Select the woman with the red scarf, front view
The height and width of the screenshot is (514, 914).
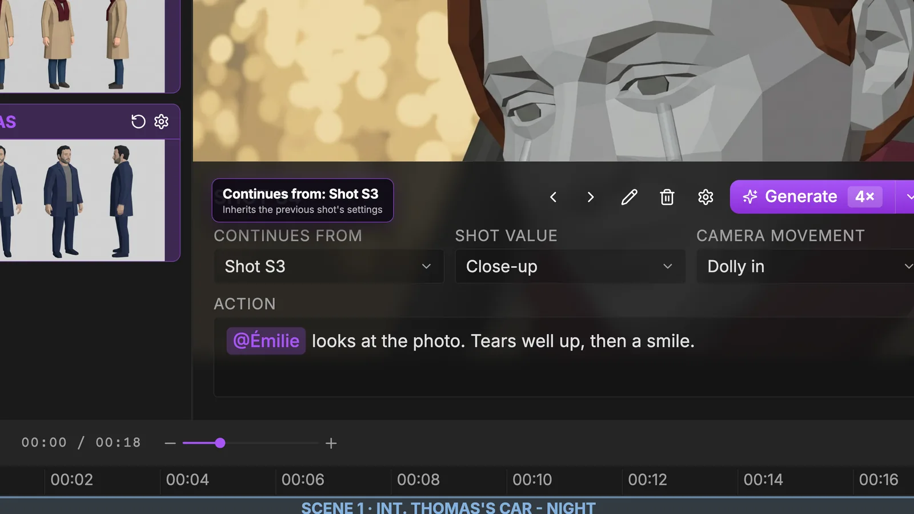point(58,43)
